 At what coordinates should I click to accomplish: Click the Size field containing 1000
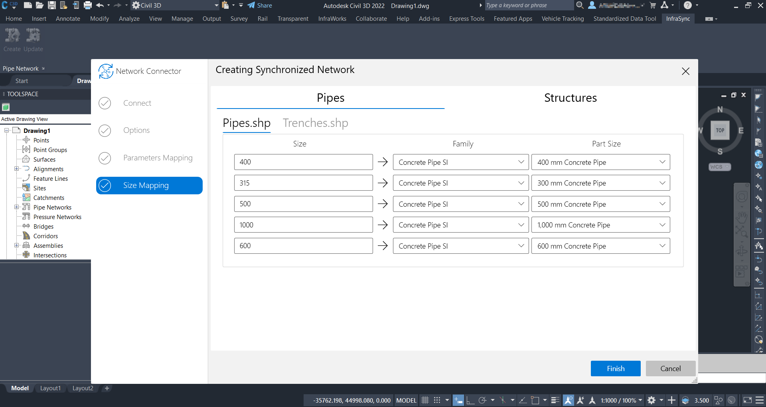303,225
